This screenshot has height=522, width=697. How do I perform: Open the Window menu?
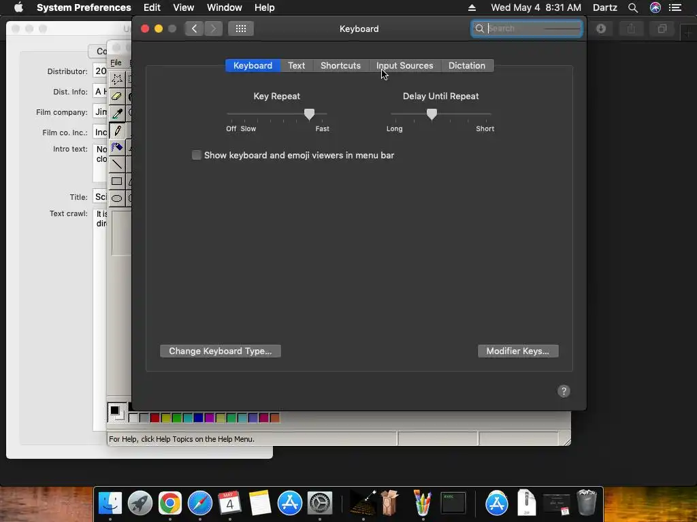(x=225, y=7)
